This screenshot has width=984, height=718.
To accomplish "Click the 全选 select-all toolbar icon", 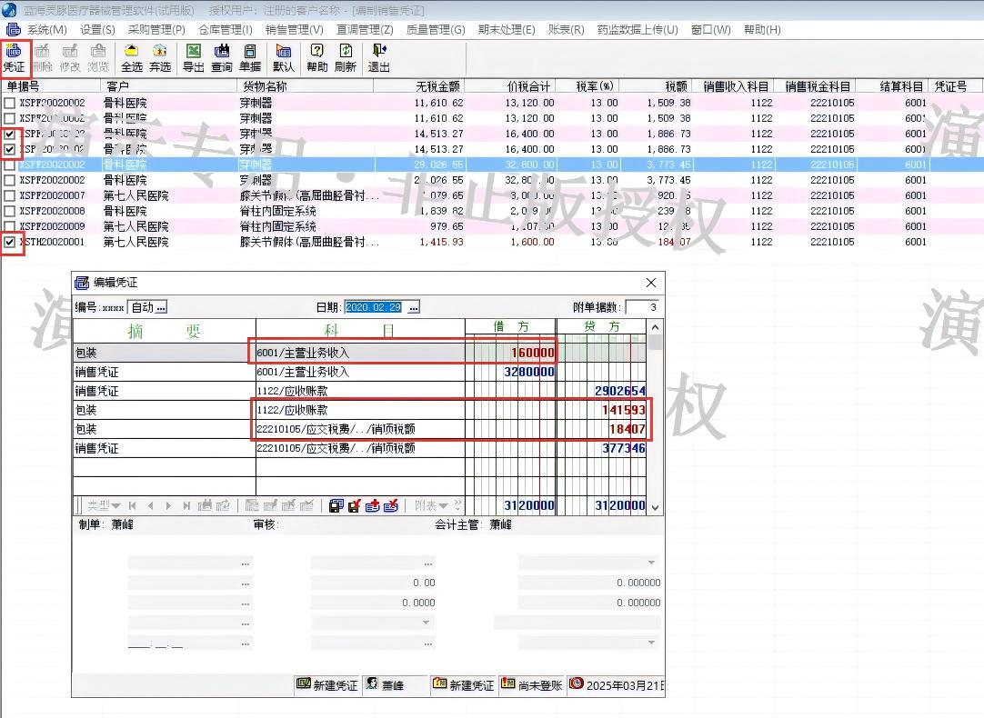I will (132, 58).
